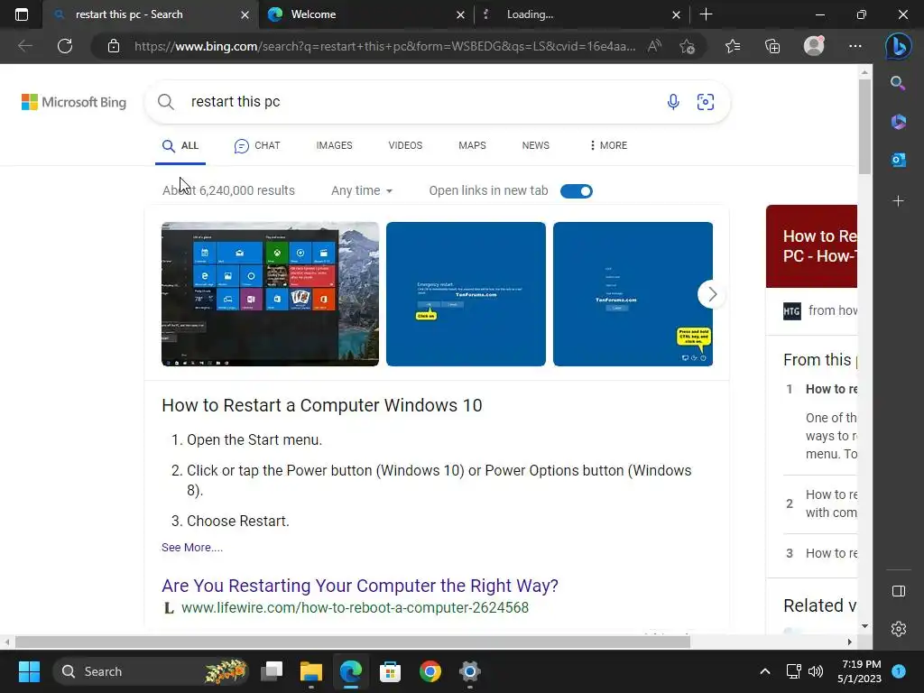Open the clock and date flyout
Image resolution: width=924 pixels, height=693 pixels.
859,671
